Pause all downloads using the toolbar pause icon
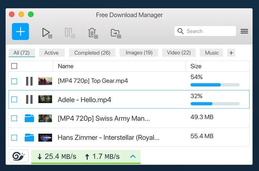Image resolution: width=259 pixels, height=171 pixels. (70, 33)
